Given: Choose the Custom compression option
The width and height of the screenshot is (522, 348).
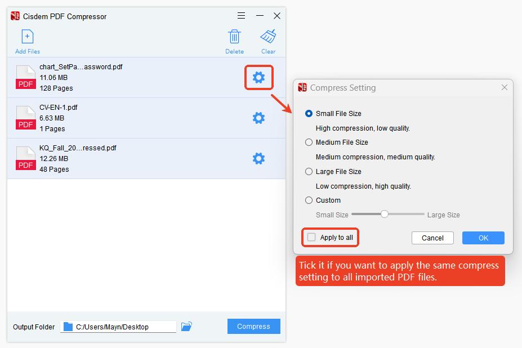Looking at the screenshot, I should (309, 200).
